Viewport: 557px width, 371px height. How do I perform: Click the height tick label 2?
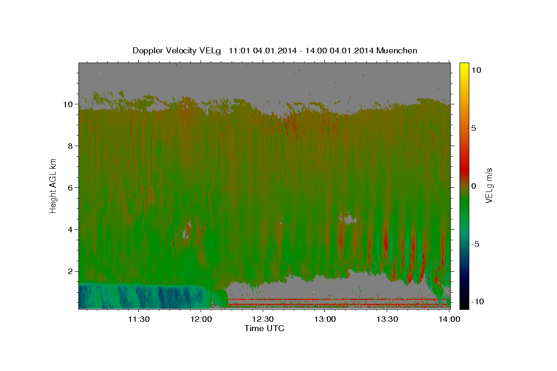click(x=70, y=271)
